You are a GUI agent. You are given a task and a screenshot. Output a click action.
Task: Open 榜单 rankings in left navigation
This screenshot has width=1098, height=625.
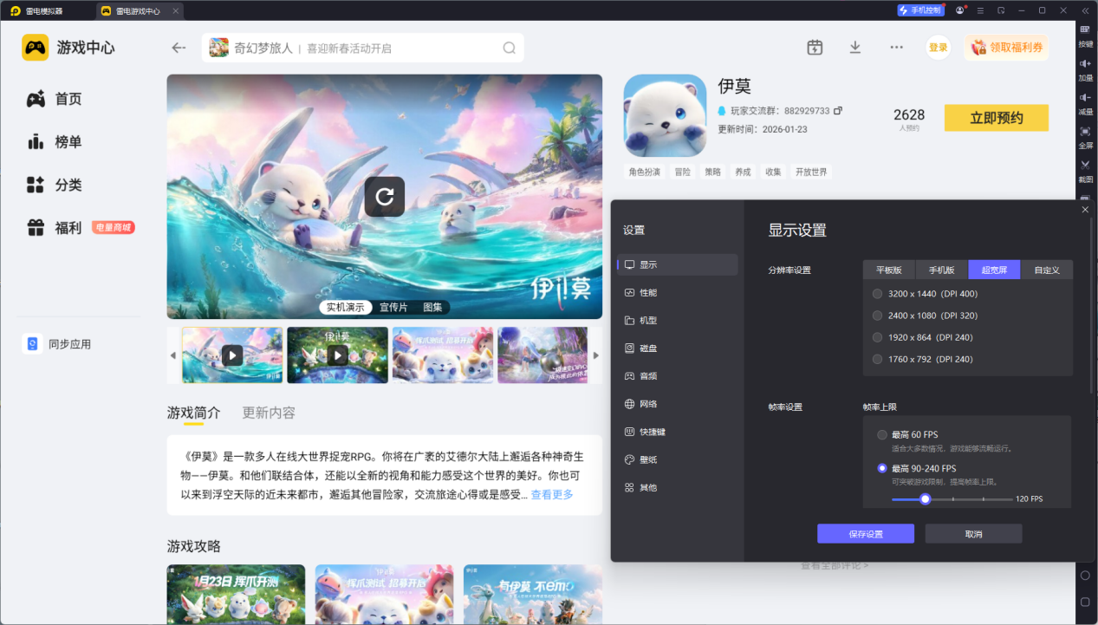pos(54,142)
